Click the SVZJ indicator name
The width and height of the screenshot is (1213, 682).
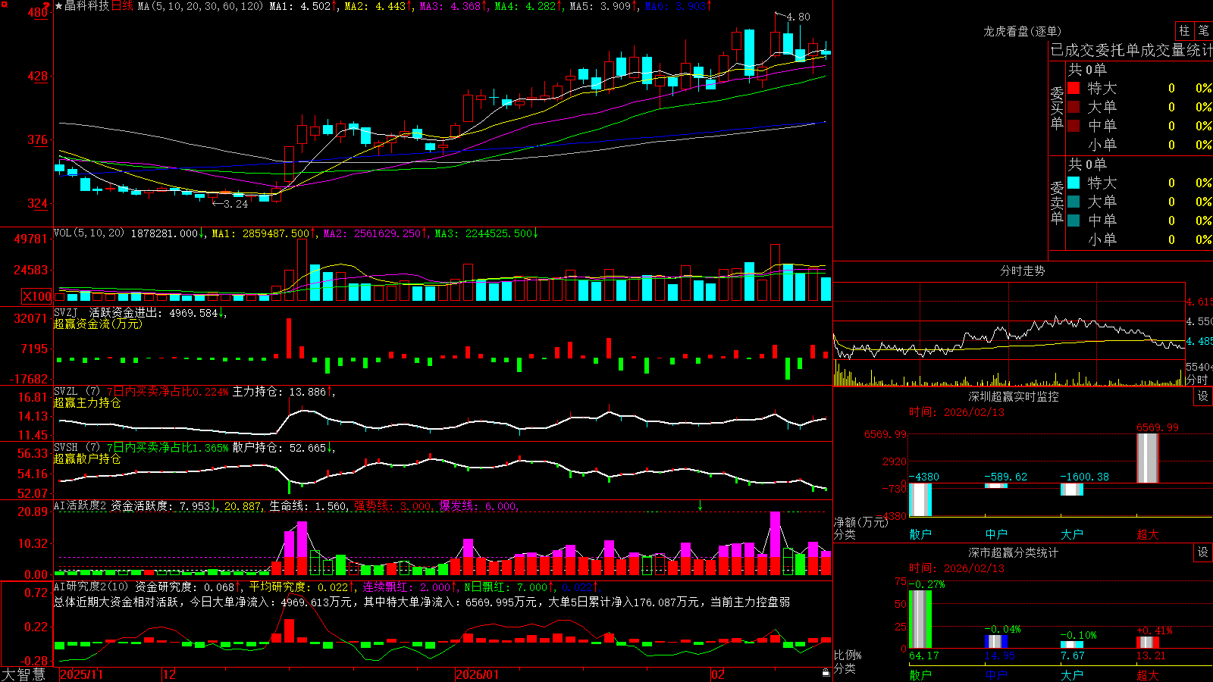[66, 312]
